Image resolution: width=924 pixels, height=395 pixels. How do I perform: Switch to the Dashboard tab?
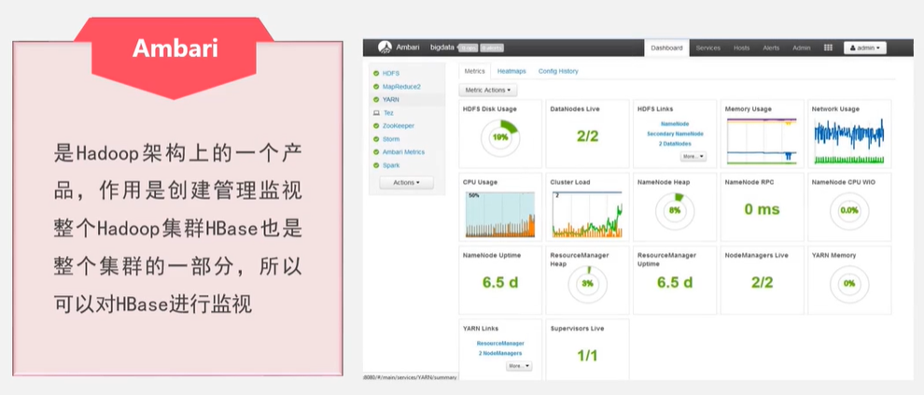click(666, 49)
